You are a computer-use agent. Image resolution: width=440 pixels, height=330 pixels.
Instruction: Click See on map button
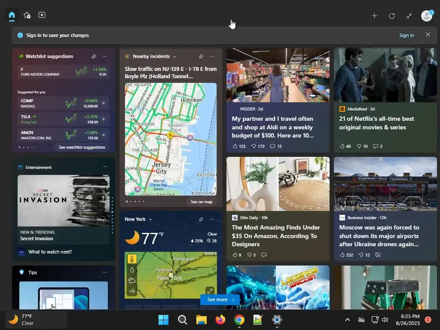coord(201,202)
